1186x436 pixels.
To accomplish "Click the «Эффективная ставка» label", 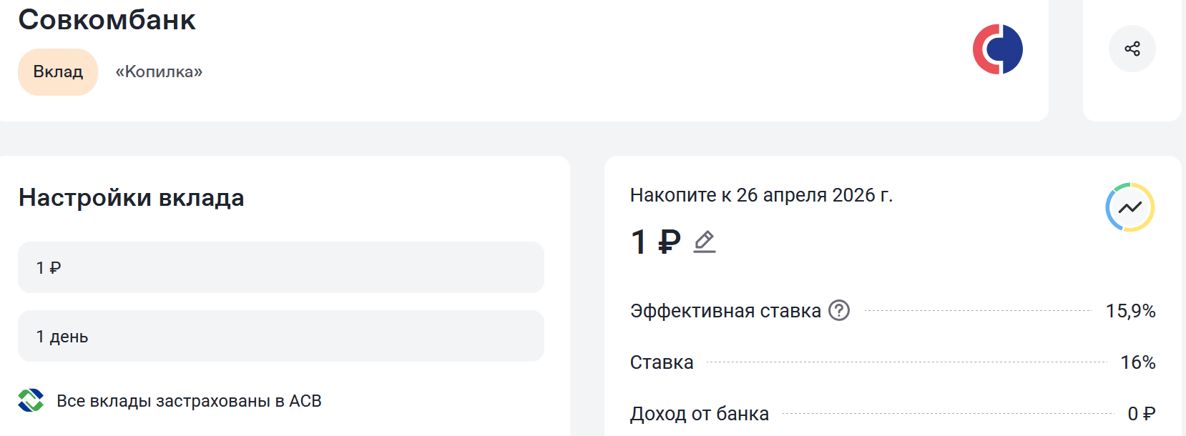I will pos(725,311).
